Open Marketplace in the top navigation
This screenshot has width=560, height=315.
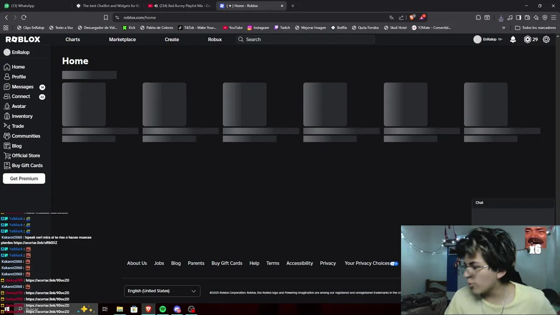click(x=122, y=39)
